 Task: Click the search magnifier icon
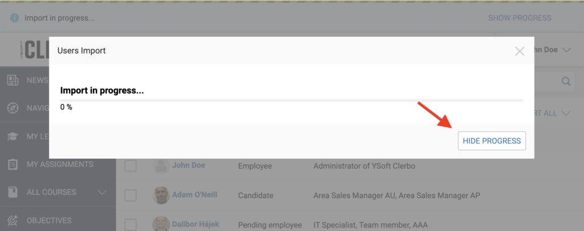566,81
